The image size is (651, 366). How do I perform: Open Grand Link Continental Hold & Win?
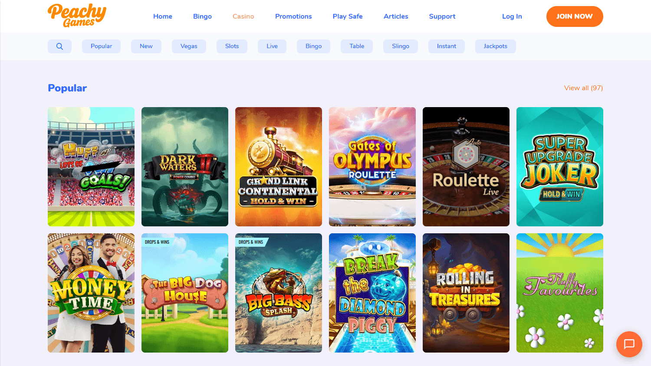279,167
